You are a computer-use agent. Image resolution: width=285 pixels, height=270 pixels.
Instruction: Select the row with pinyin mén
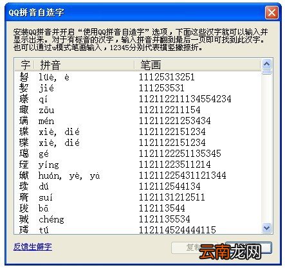point(138,121)
